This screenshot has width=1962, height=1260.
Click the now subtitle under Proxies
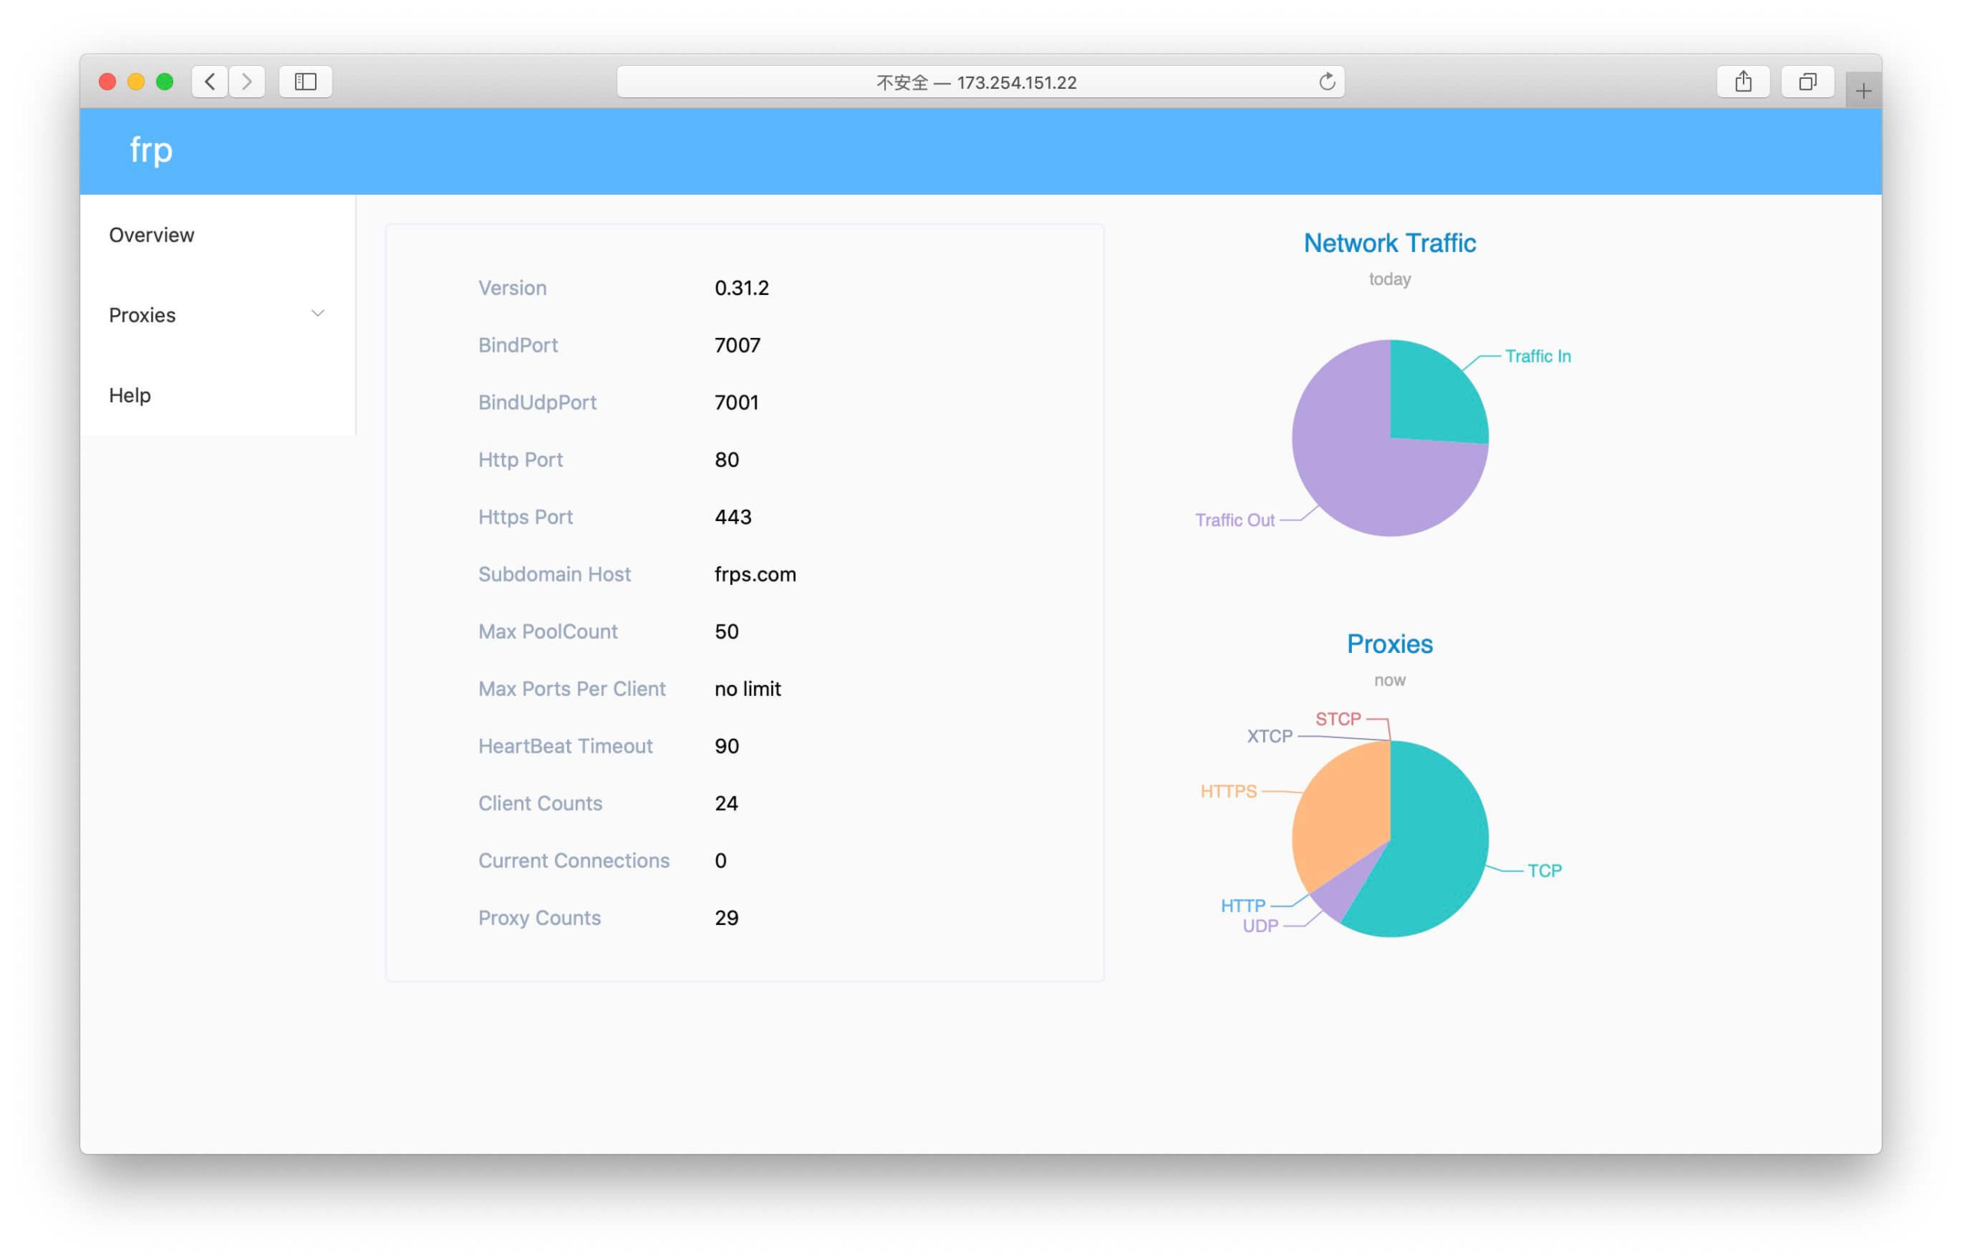(1389, 680)
